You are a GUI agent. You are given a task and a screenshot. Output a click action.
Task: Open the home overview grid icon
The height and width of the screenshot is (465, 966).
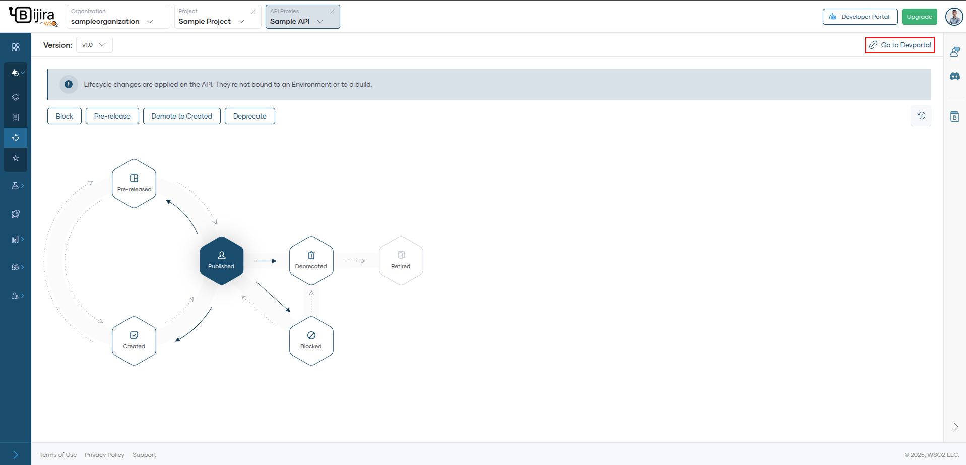pos(16,46)
